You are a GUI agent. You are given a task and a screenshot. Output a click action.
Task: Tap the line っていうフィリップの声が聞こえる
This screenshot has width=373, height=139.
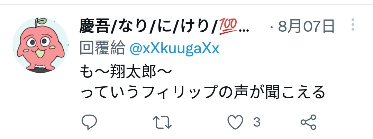(x=202, y=92)
